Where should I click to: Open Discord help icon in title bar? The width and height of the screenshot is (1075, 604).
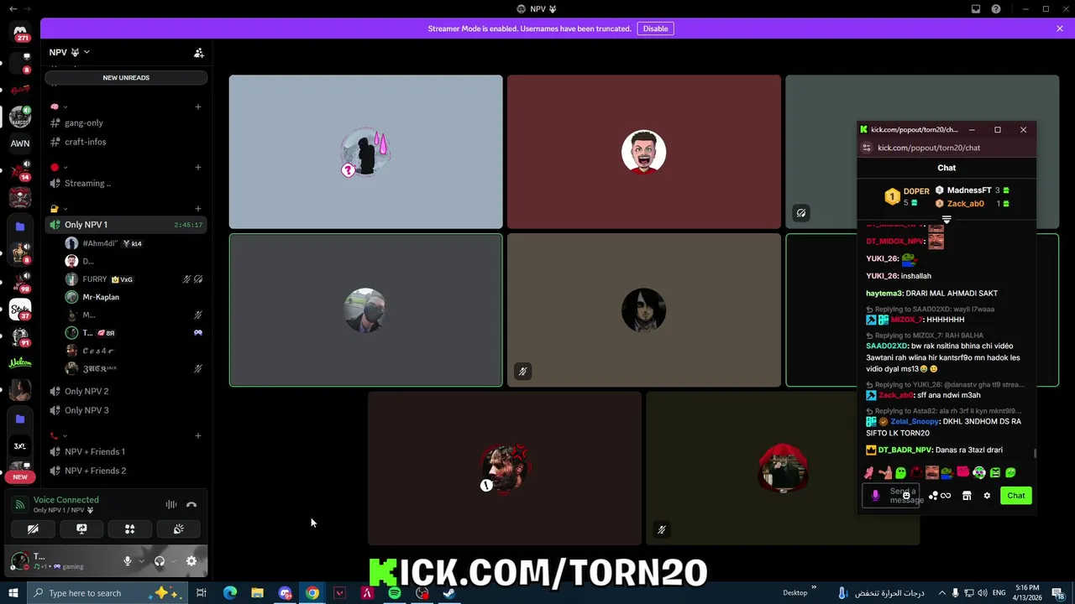(x=996, y=9)
